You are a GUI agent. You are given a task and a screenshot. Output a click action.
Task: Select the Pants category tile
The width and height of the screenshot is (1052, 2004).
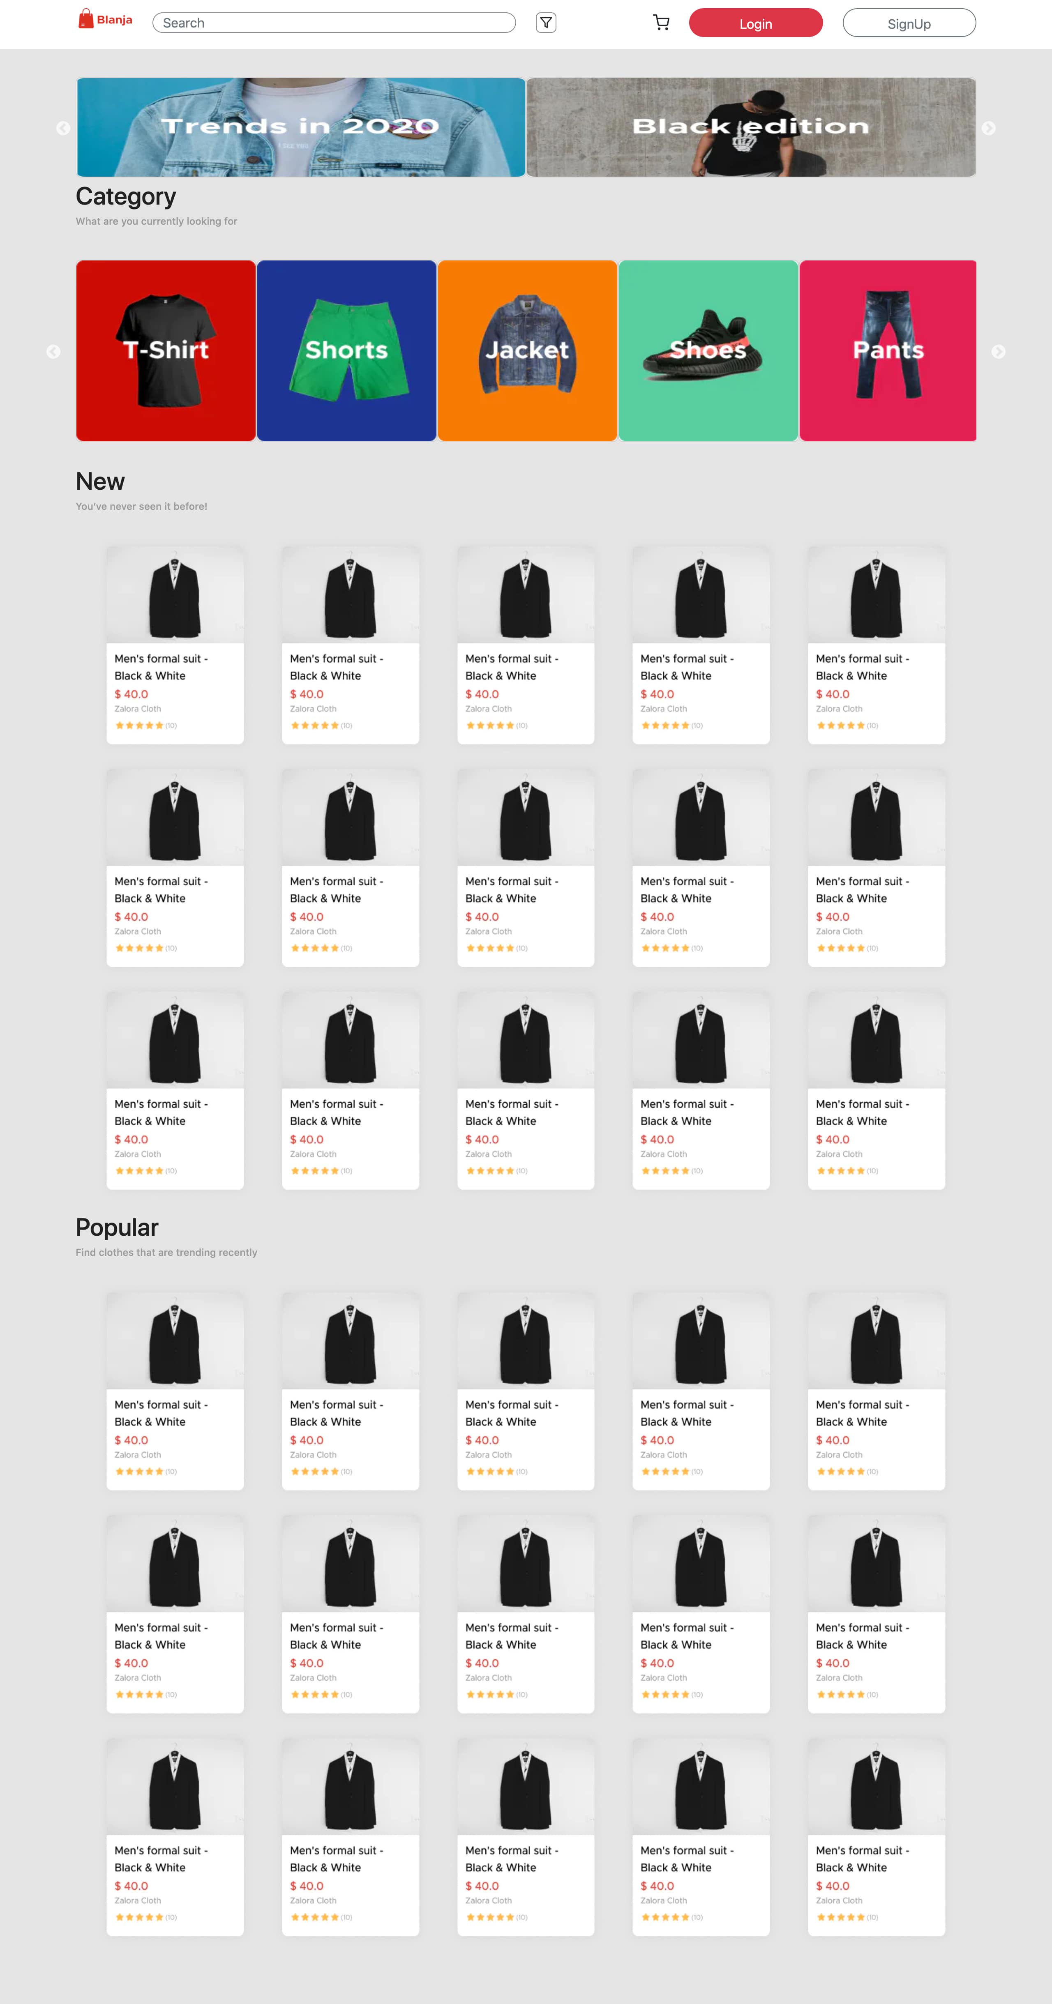coord(888,351)
